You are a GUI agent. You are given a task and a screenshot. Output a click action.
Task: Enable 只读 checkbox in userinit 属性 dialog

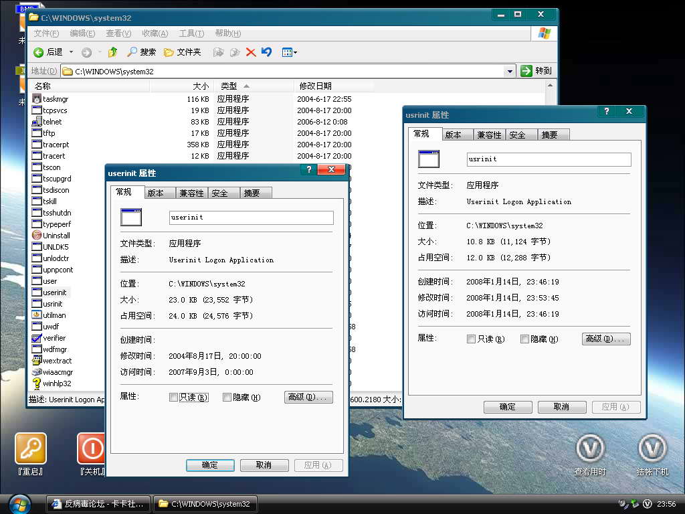pos(174,398)
